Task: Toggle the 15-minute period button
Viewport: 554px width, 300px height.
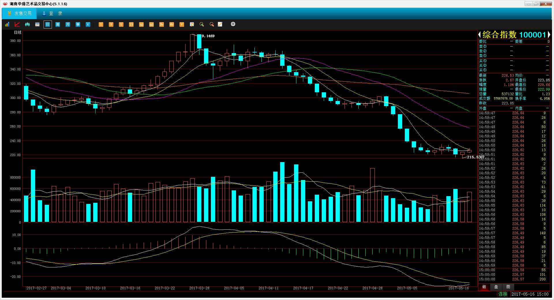Action: (131, 25)
